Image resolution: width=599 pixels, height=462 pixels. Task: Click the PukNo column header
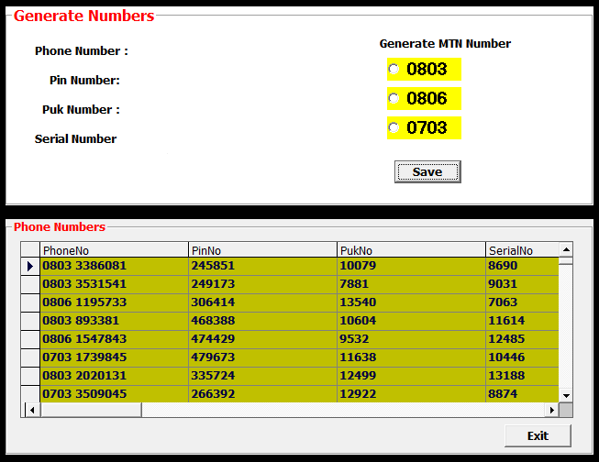tap(412, 250)
